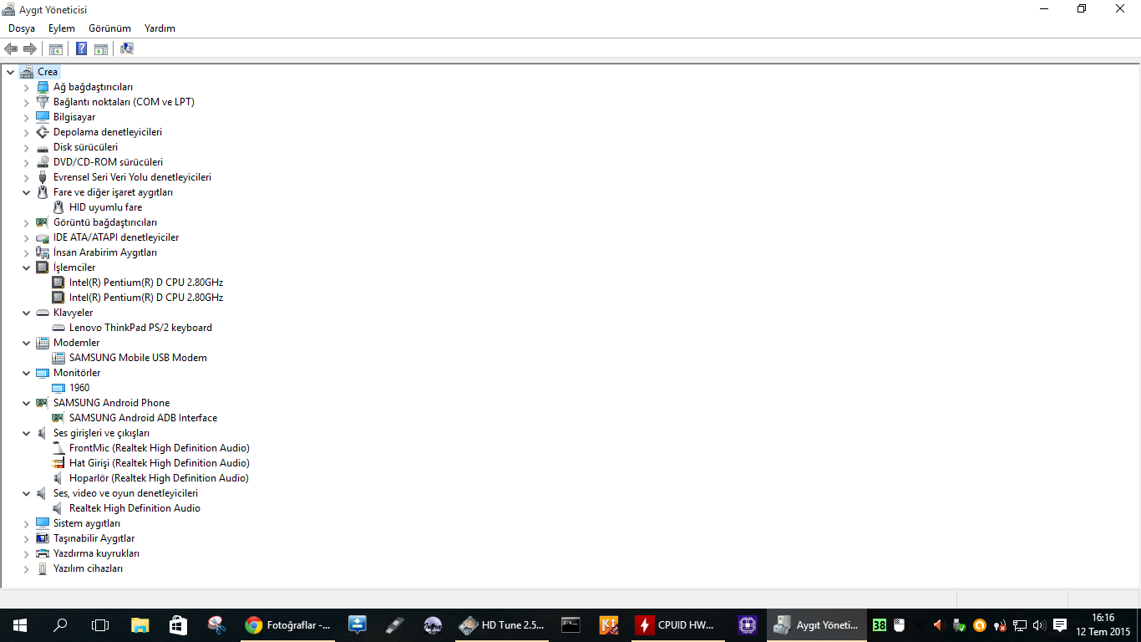Click the Evrensel Seri Veri Yolu USB icon
This screenshot has height=642, width=1141.
coord(43,177)
